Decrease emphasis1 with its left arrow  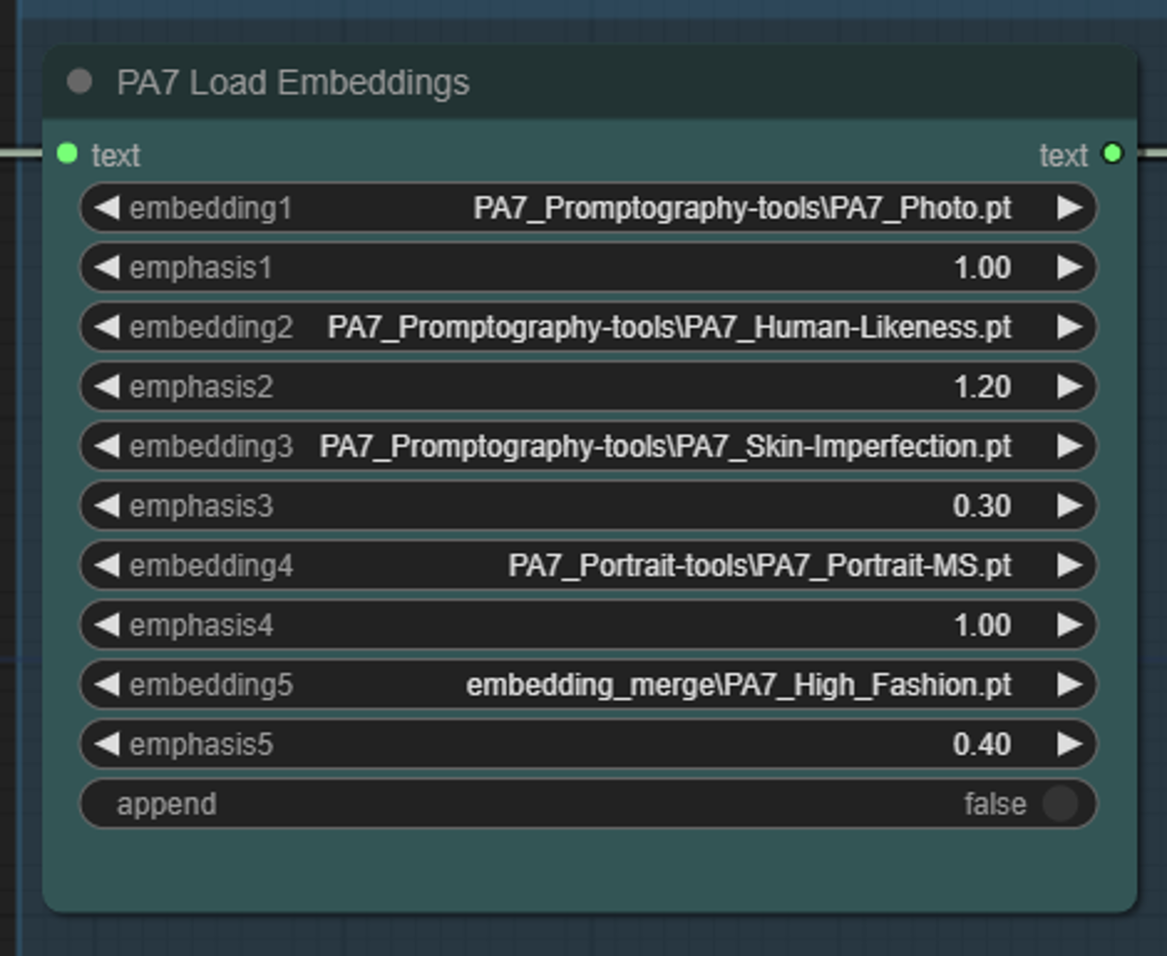107,266
